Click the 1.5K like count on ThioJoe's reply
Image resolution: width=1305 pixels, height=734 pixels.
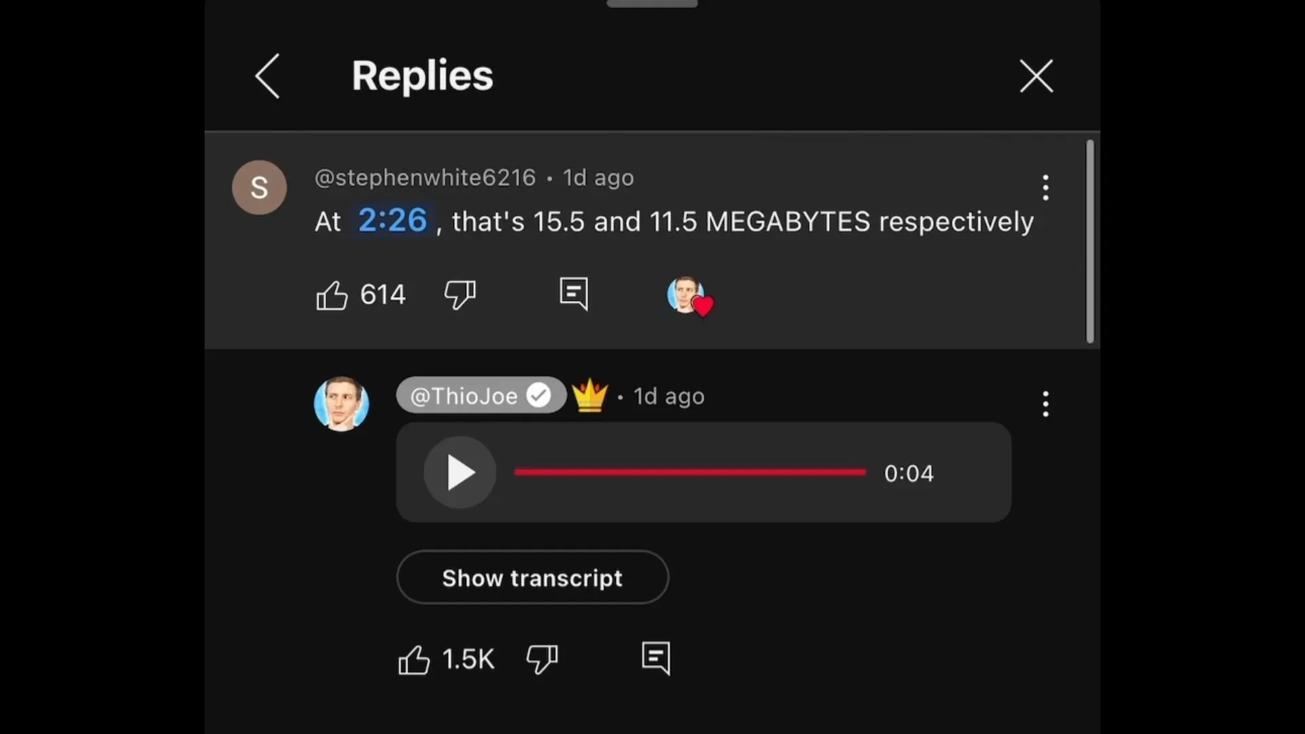coord(469,659)
